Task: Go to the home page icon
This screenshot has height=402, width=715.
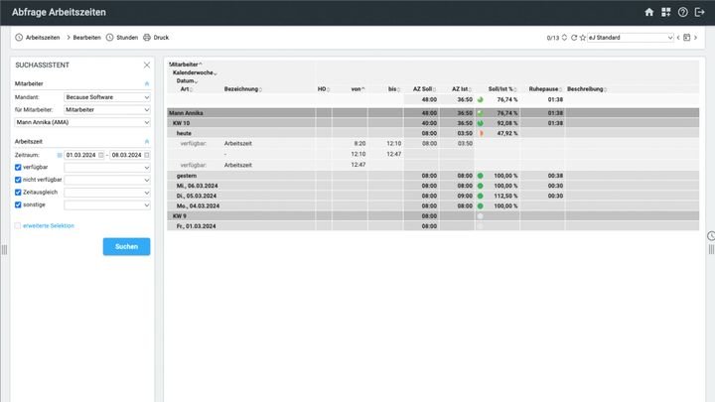Action: click(x=649, y=12)
